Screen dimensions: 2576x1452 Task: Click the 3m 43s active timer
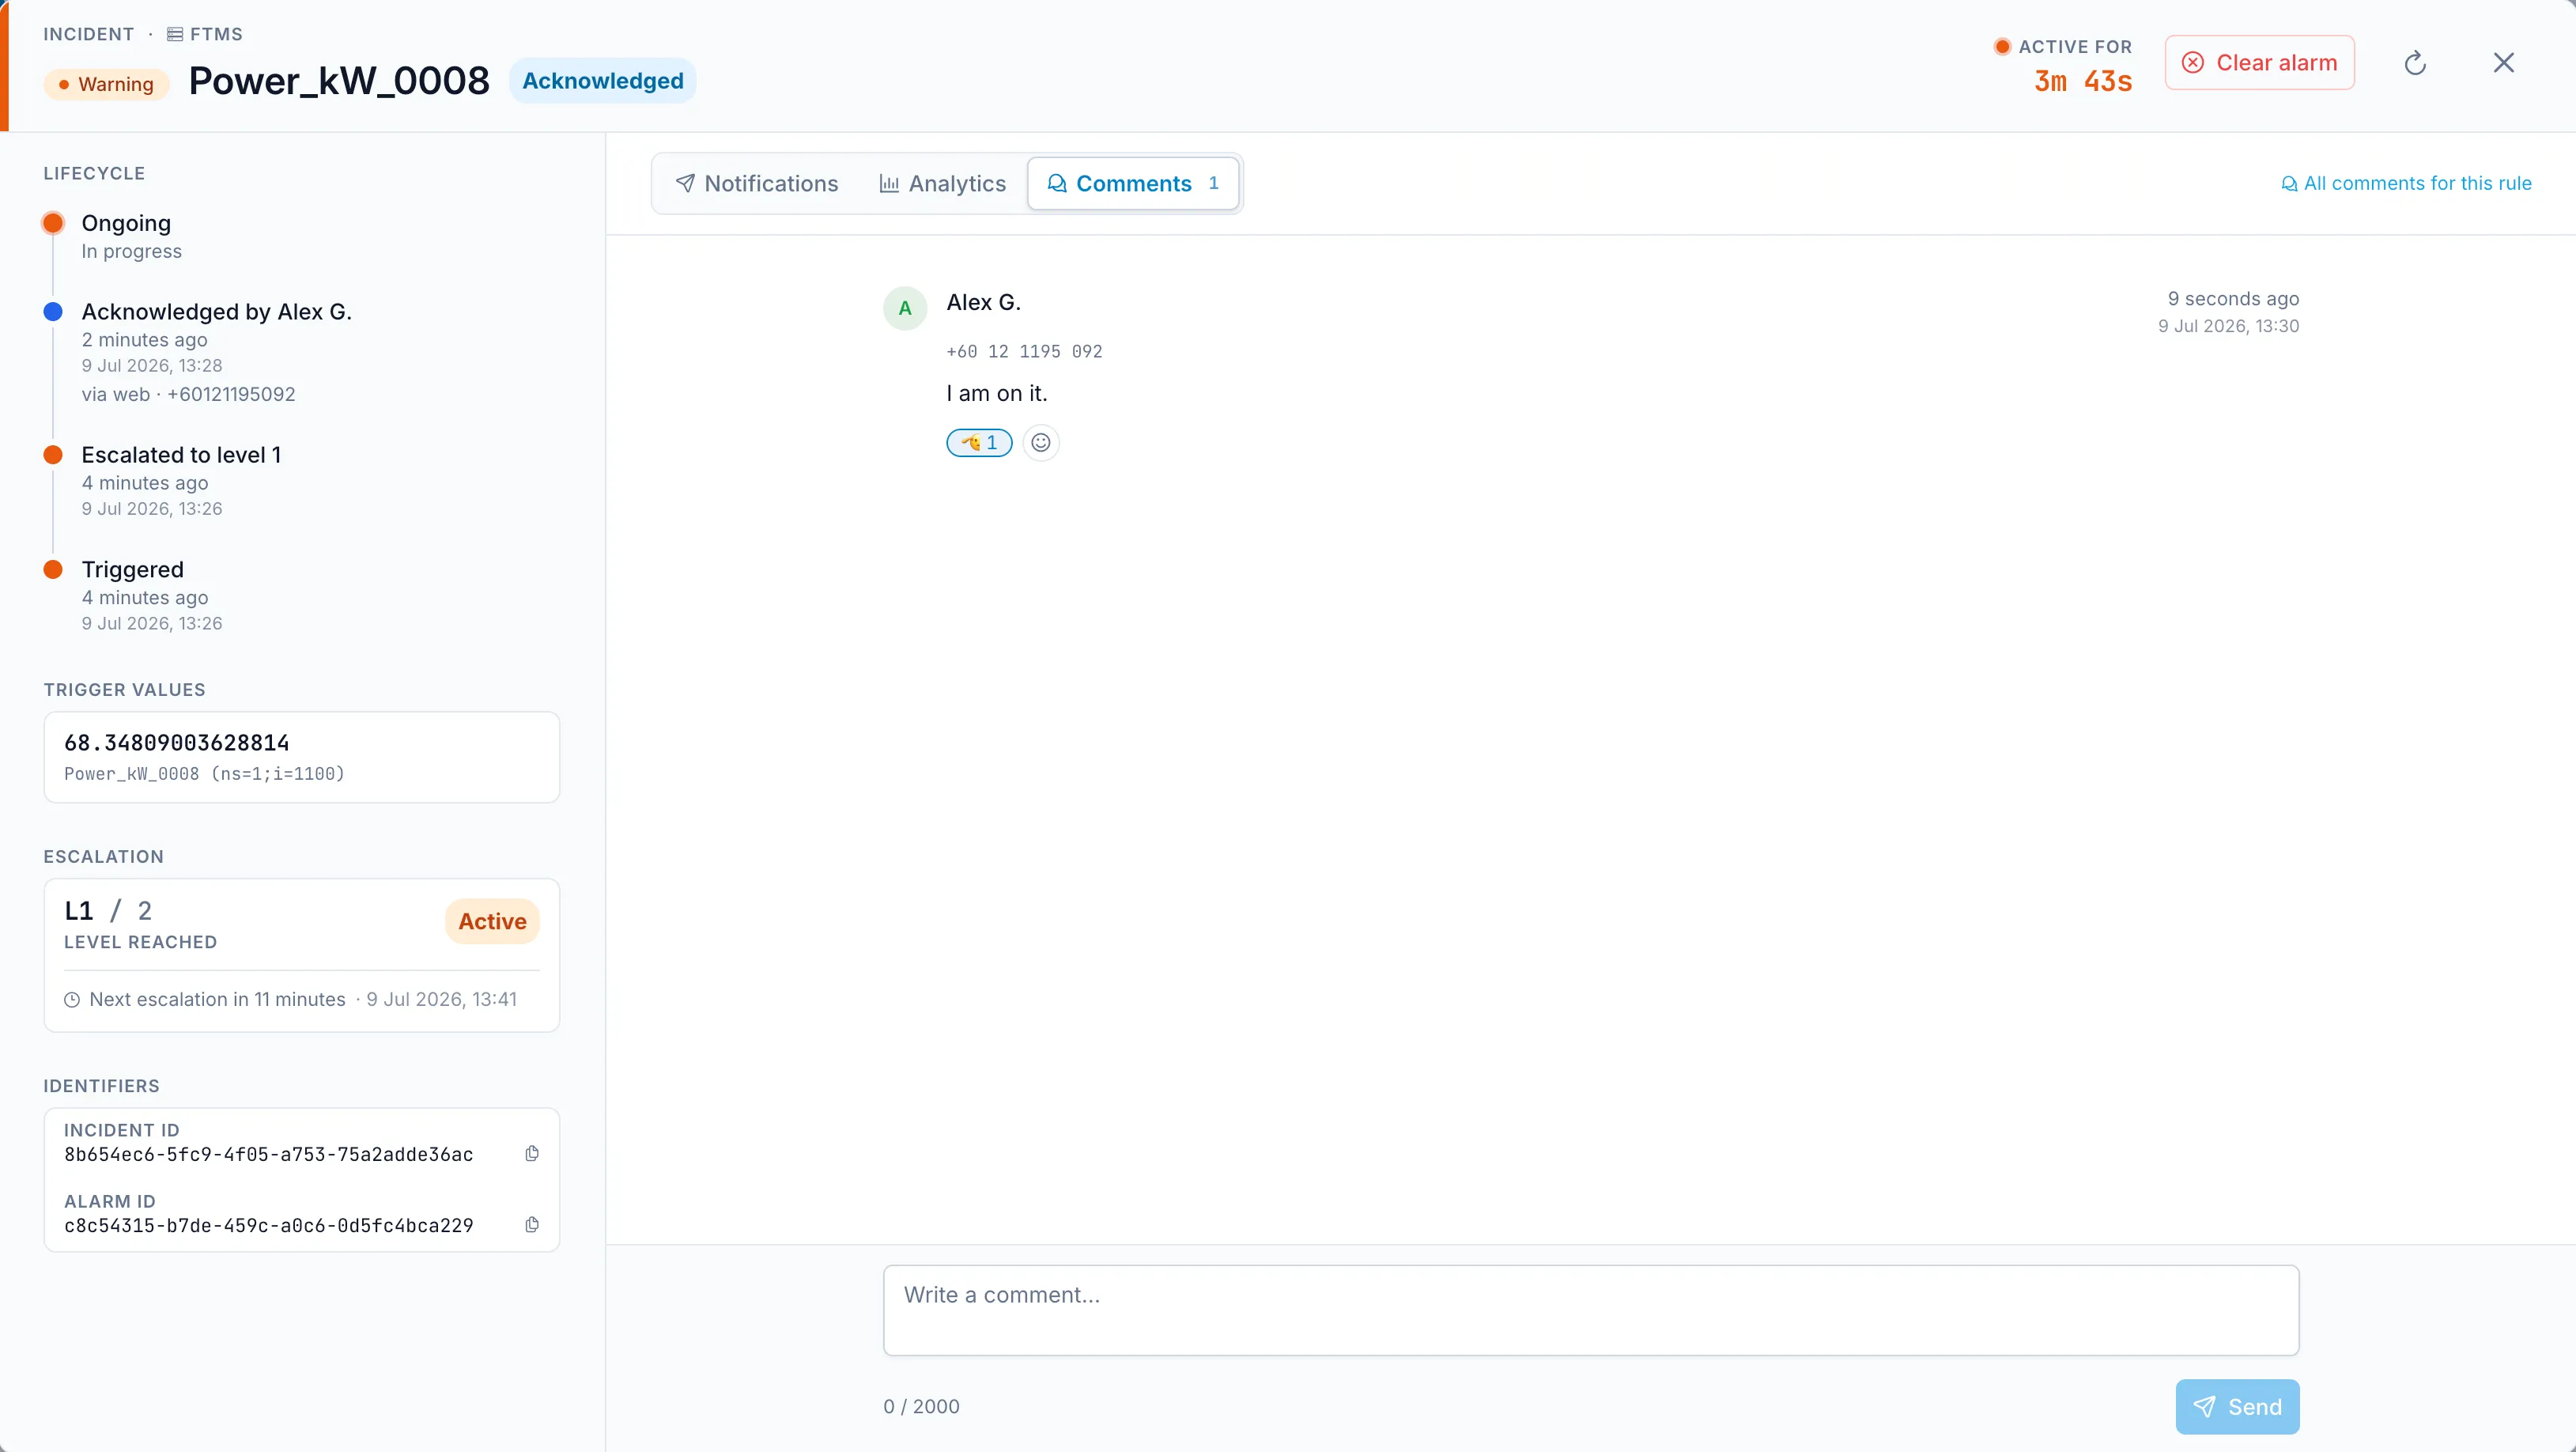[x=2083, y=81]
